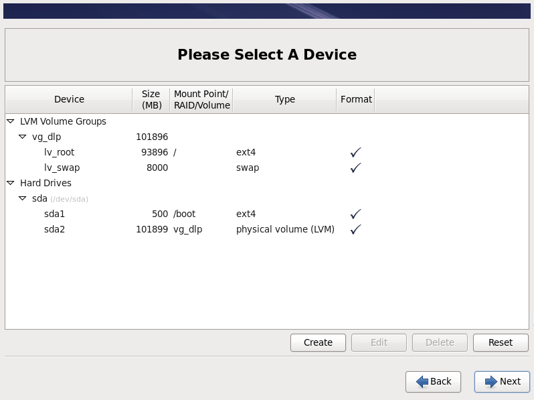Click the Reset button
534x400 pixels.
click(x=501, y=342)
